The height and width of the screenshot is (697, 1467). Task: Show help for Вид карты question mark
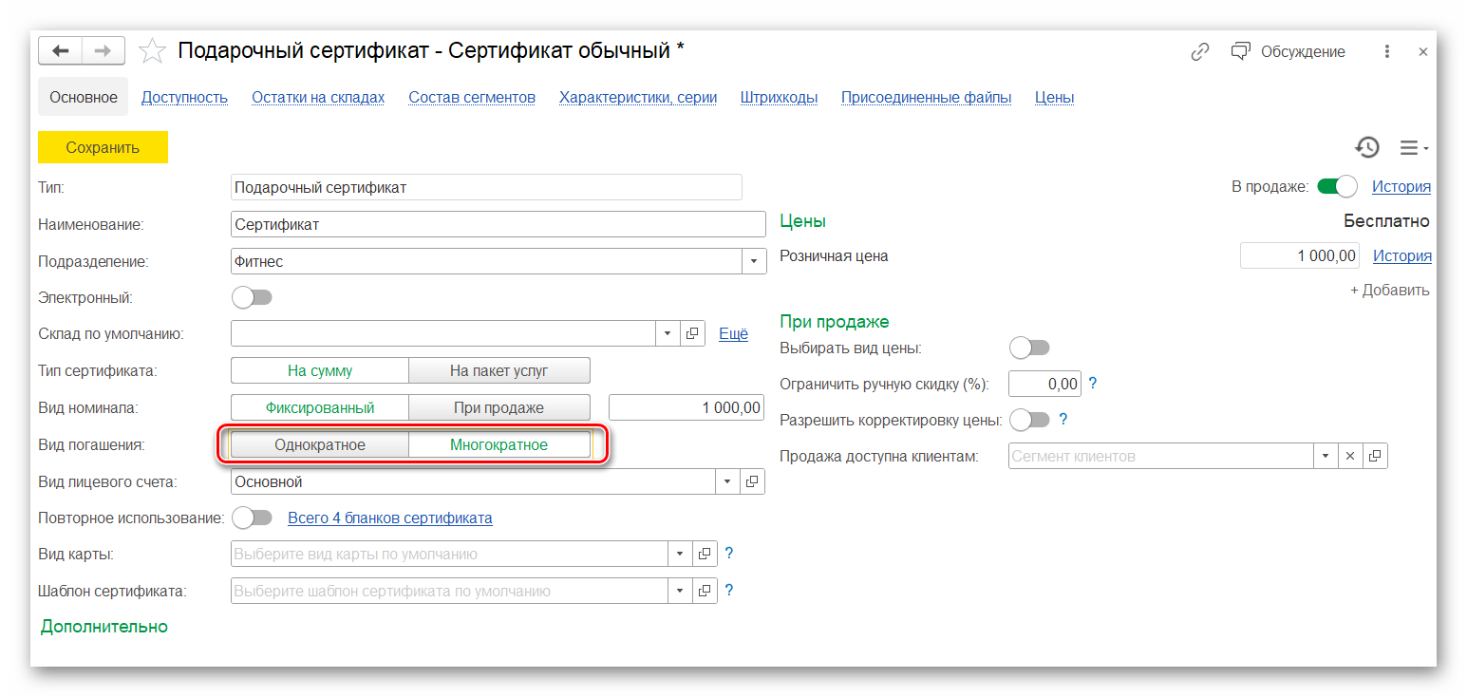[729, 554]
